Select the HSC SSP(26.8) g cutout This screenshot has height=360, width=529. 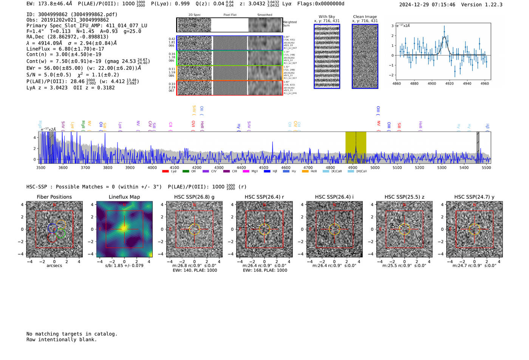click(194, 229)
